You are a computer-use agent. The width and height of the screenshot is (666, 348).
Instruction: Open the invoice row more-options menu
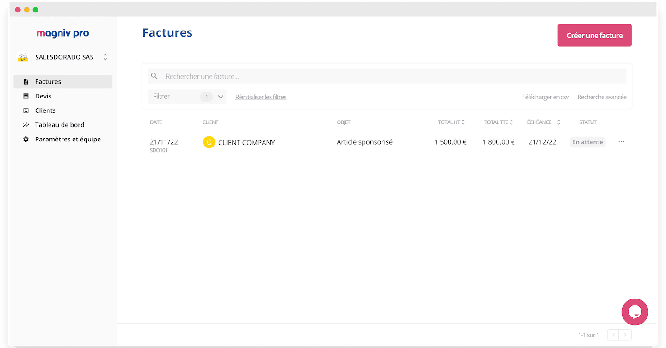(621, 142)
